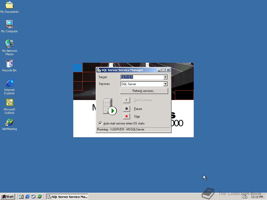Open My Network Places icon
The image size is (267, 200).
(9, 47)
